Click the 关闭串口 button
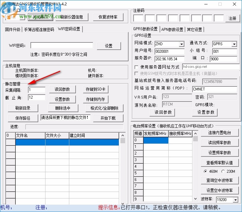 tap(40, 17)
